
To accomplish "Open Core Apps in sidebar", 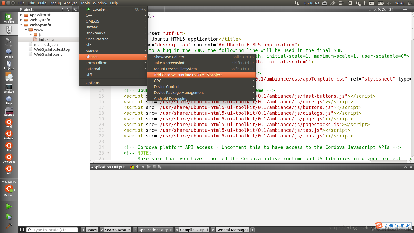I will tap(9, 158).
